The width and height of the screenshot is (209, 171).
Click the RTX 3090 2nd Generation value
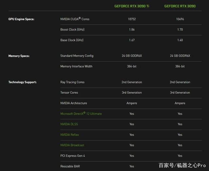coord(180,82)
